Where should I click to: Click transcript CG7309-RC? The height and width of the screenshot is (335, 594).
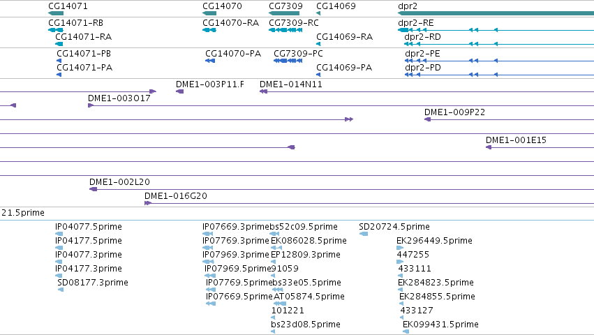294,23
